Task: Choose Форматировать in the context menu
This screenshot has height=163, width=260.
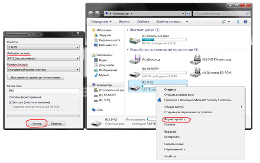Action: click(175, 119)
